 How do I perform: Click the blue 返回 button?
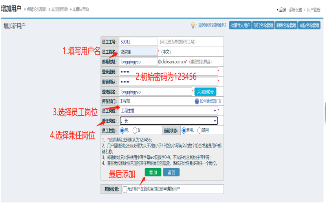171,172
